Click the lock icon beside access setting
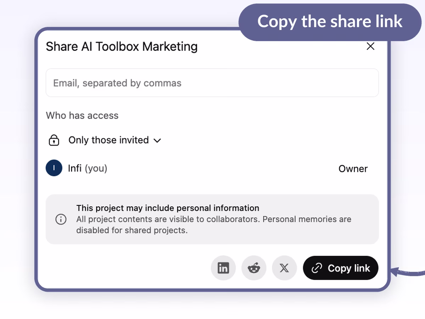This screenshot has width=425, height=319. (54, 140)
